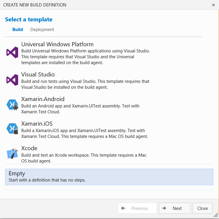
Task: Click the Visual Studio template purple icon
Action: click(12, 80)
